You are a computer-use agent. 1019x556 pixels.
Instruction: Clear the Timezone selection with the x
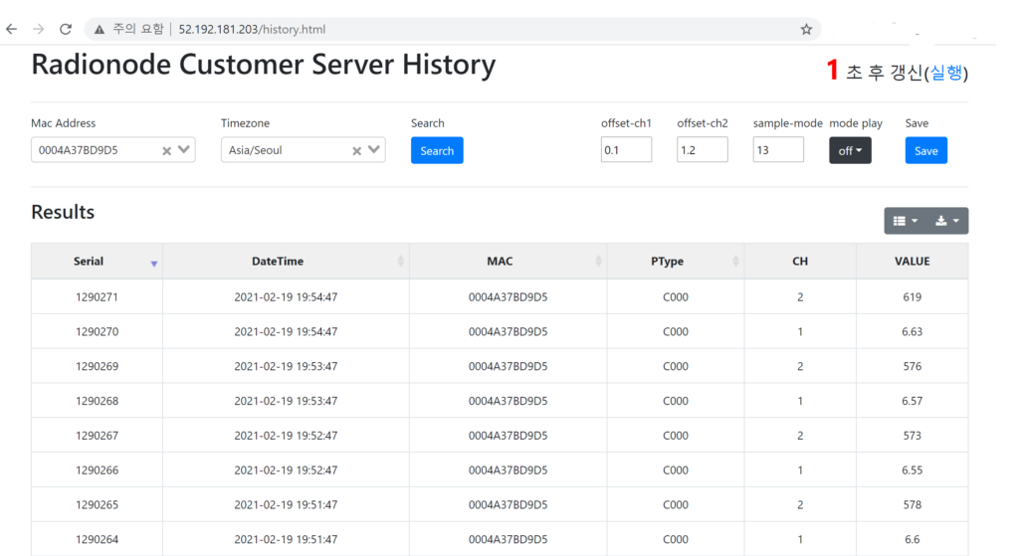(x=357, y=151)
